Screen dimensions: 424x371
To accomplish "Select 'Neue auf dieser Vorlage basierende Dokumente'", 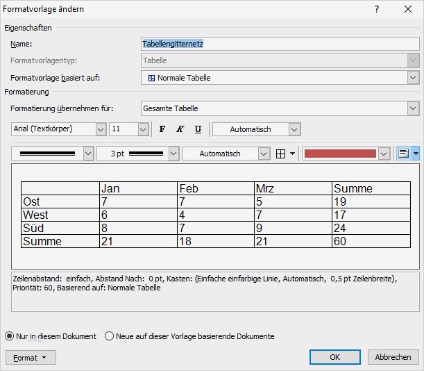I will 109,336.
